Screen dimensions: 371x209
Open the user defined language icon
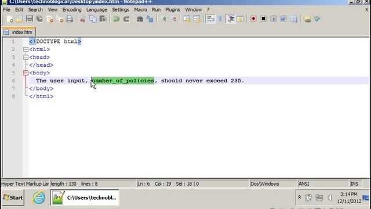point(240,19)
